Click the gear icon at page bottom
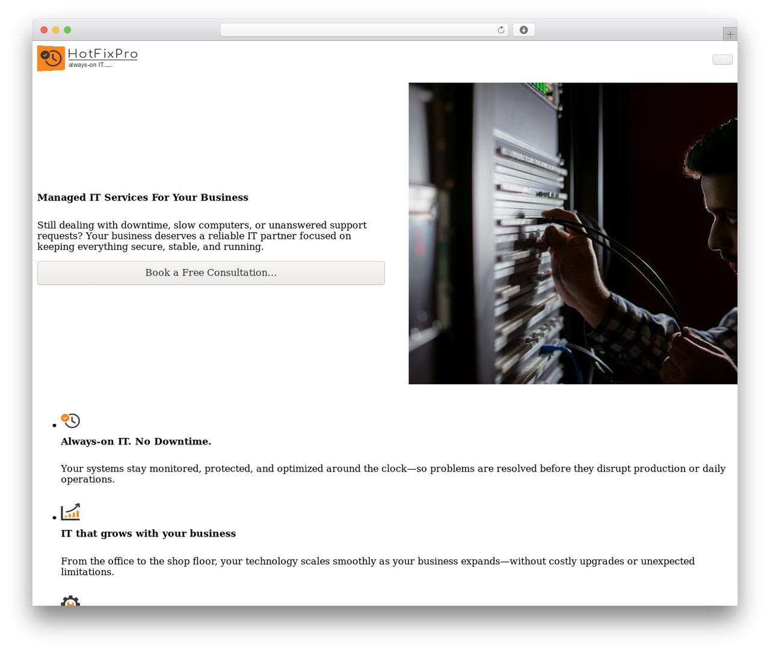 click(x=70, y=600)
